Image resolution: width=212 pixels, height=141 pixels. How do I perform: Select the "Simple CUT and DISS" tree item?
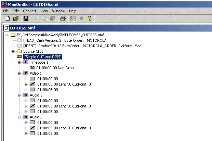(x=43, y=57)
